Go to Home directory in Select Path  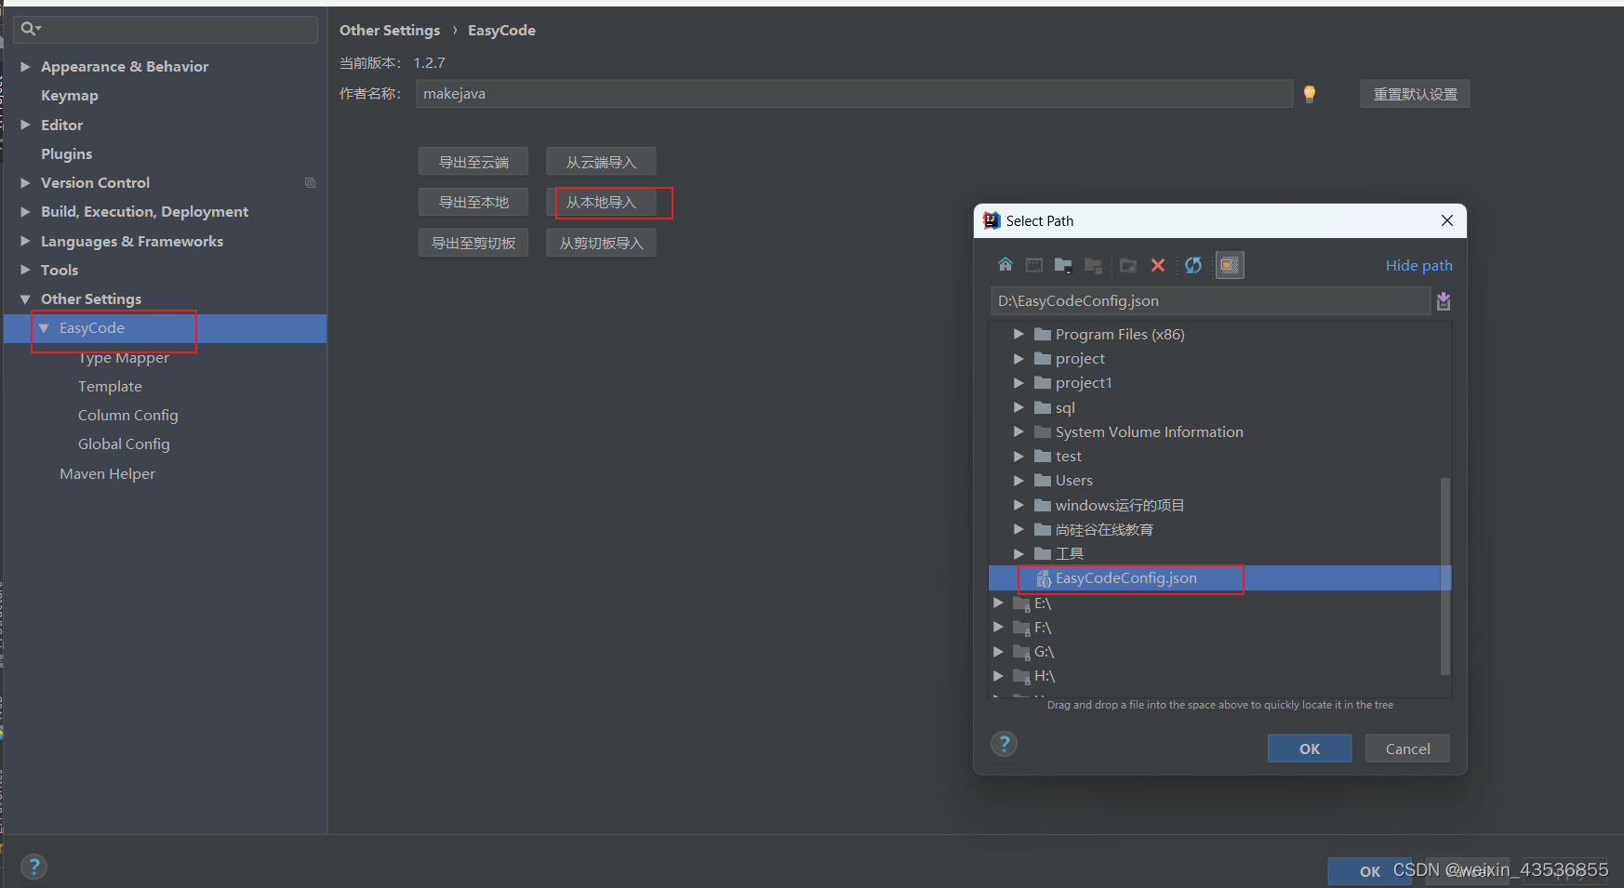pyautogui.click(x=1005, y=265)
